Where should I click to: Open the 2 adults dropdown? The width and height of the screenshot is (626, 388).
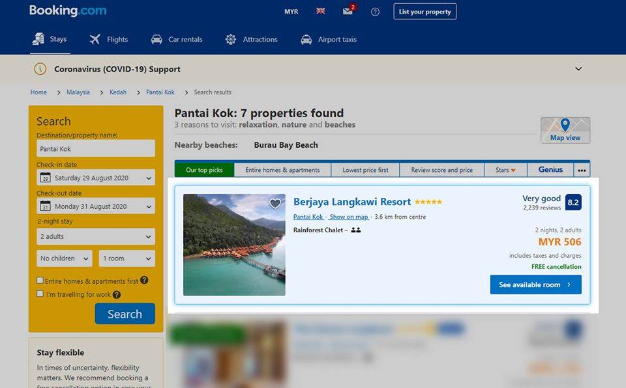coord(96,236)
